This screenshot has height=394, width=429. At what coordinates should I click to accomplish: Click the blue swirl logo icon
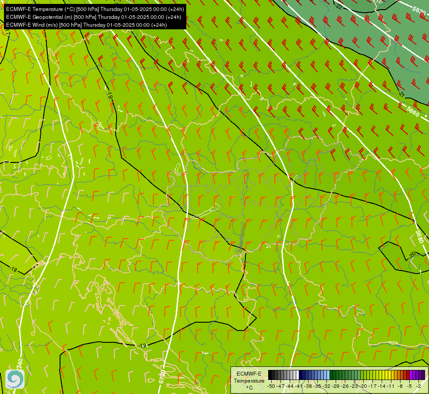[15, 379]
